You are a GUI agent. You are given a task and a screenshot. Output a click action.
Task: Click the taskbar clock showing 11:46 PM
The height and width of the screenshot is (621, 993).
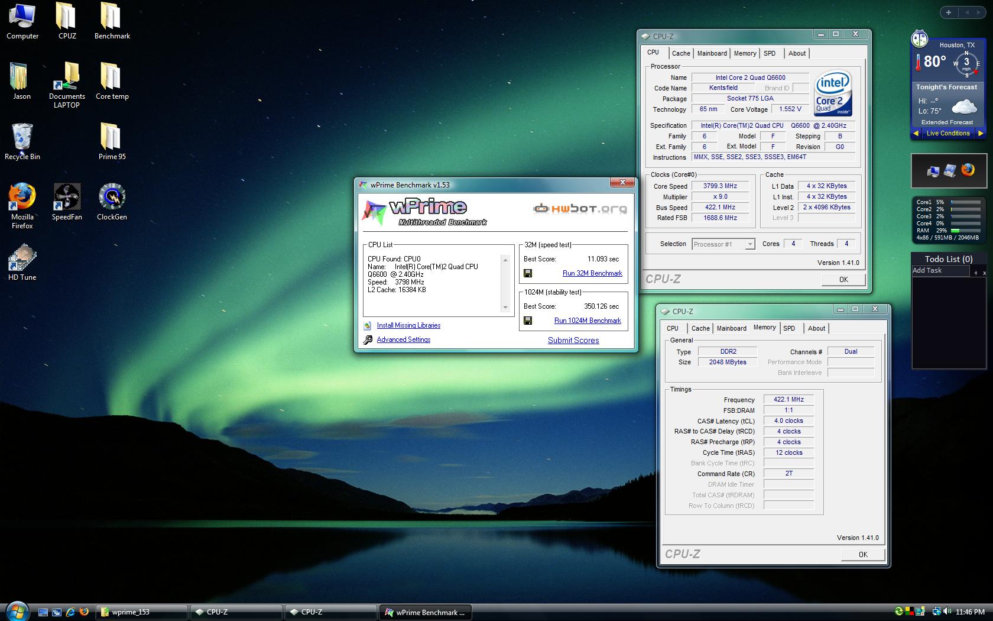pos(970,612)
